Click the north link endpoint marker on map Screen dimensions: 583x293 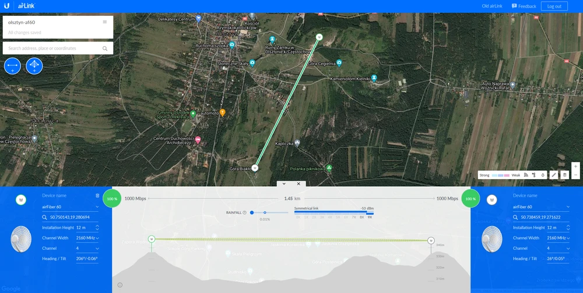(319, 37)
